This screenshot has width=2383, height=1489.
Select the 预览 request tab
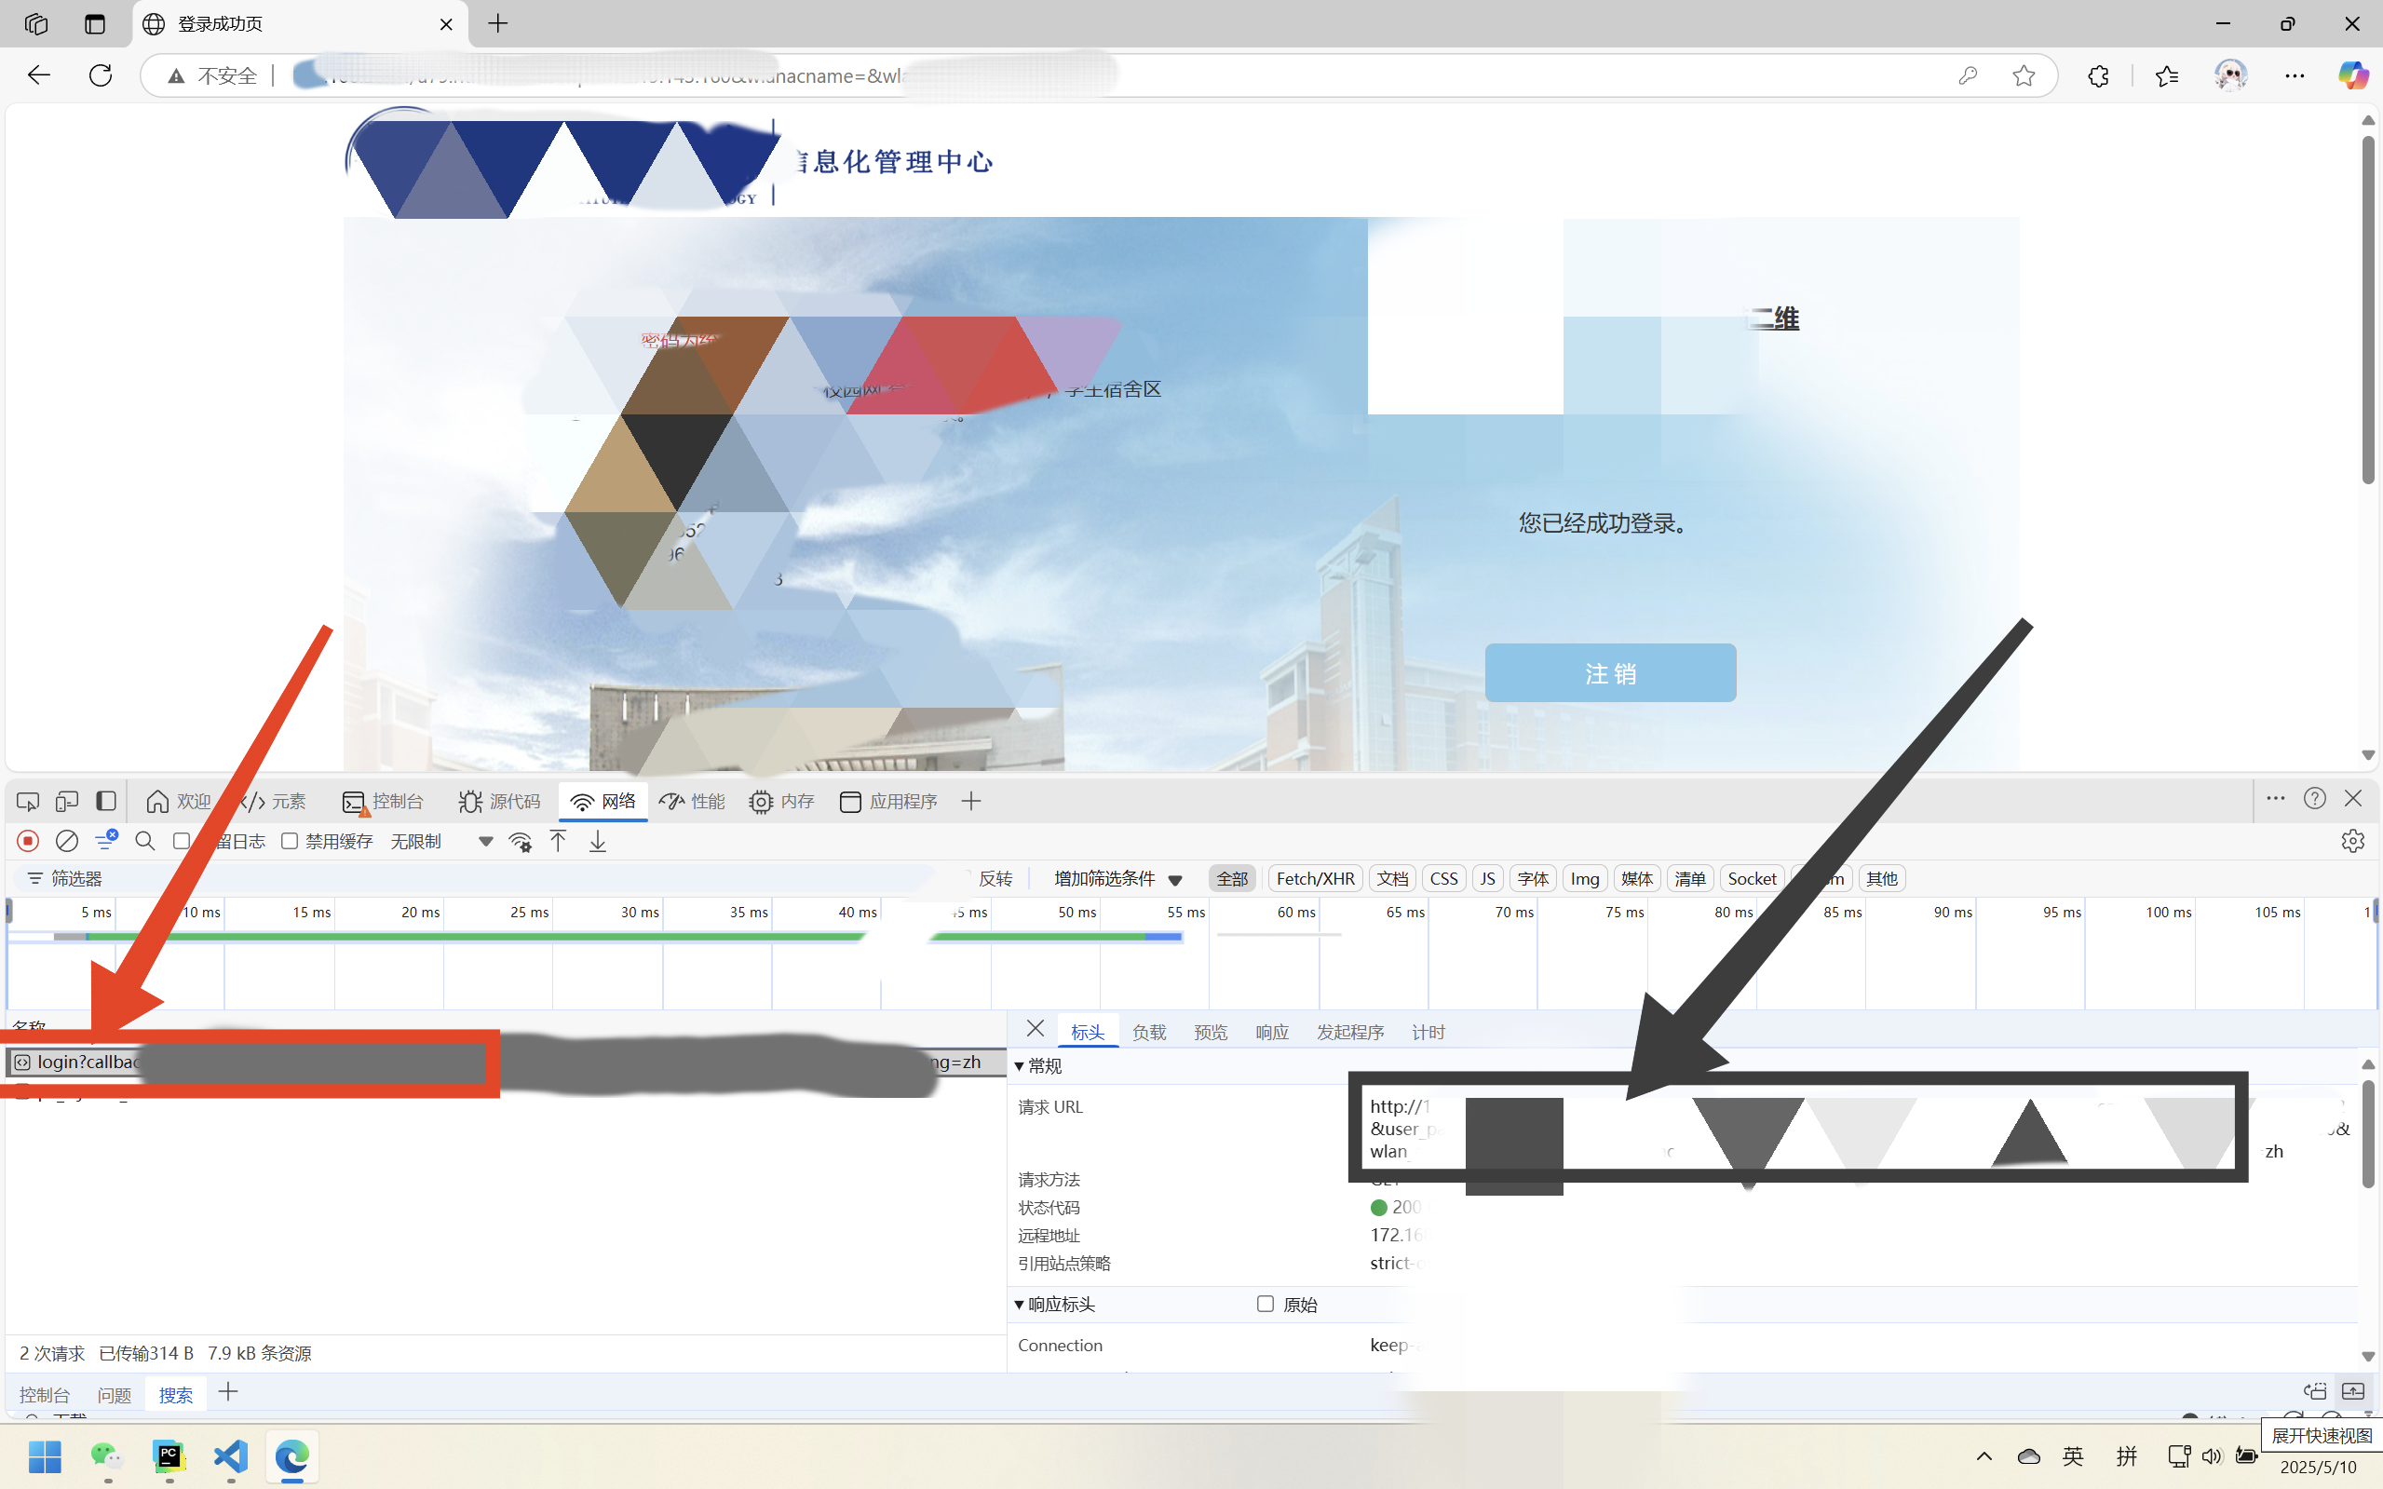[x=1211, y=1032]
